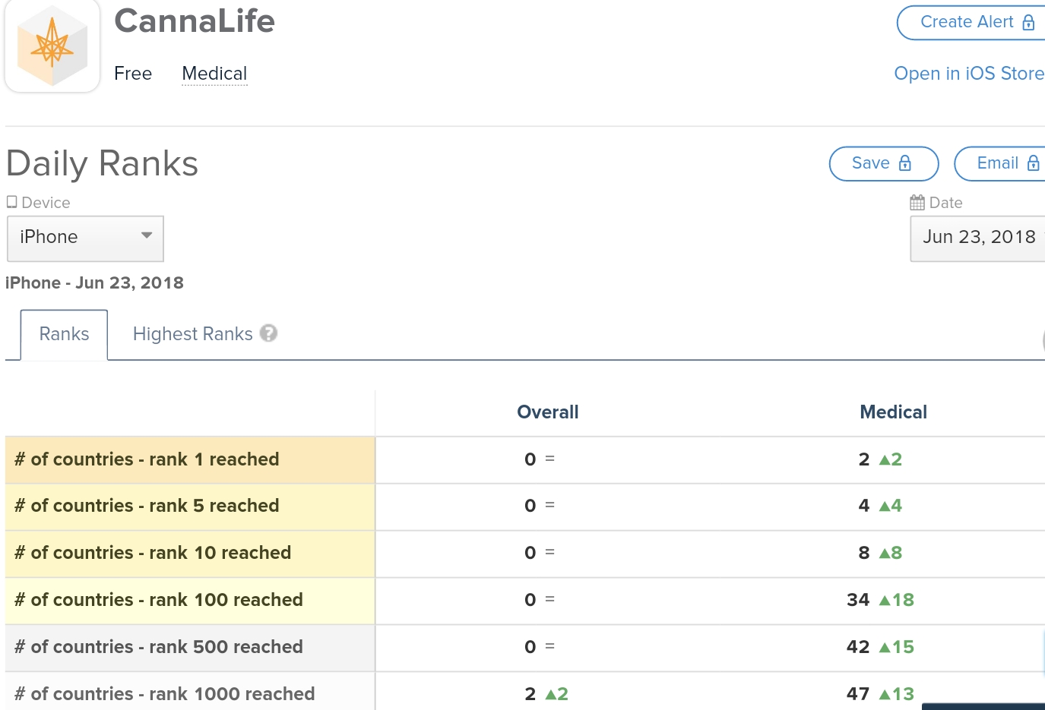
Task: Click the Email button
Action: [999, 163]
